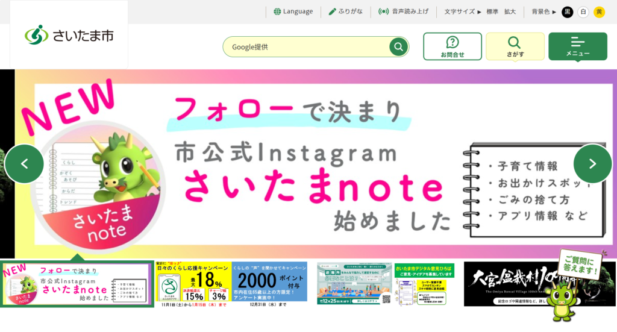617x332 pixels.
Task: Open the Language selector globe icon
Action: click(277, 11)
